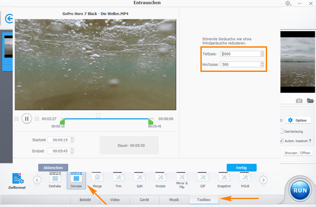Viewport: 316px width, 207px height.
Task: Show more toolbox tools with right chevron
Action: (x=263, y=180)
